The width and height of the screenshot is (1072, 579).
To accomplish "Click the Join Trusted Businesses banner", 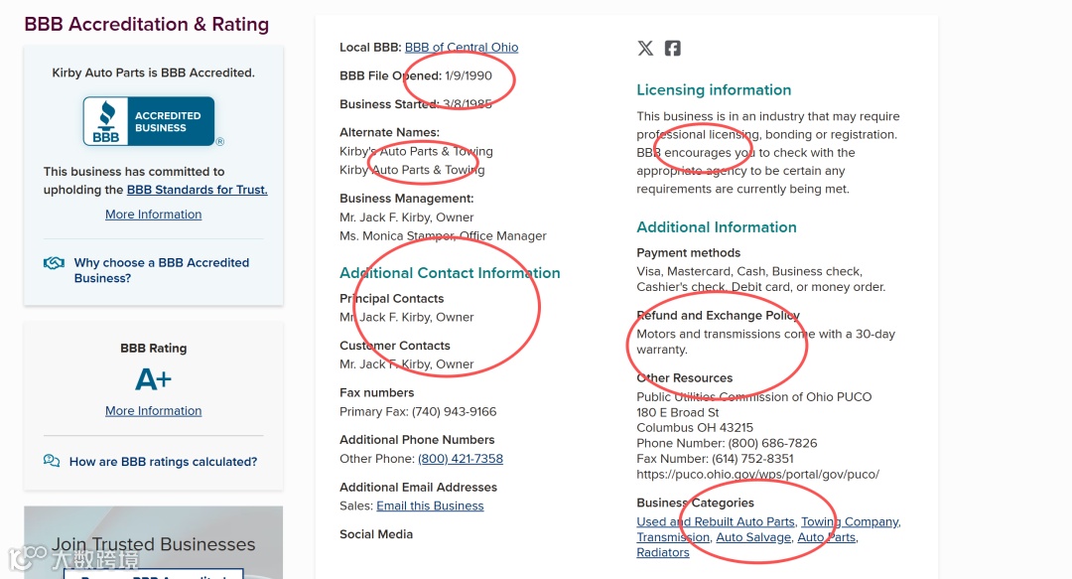I will point(154,544).
